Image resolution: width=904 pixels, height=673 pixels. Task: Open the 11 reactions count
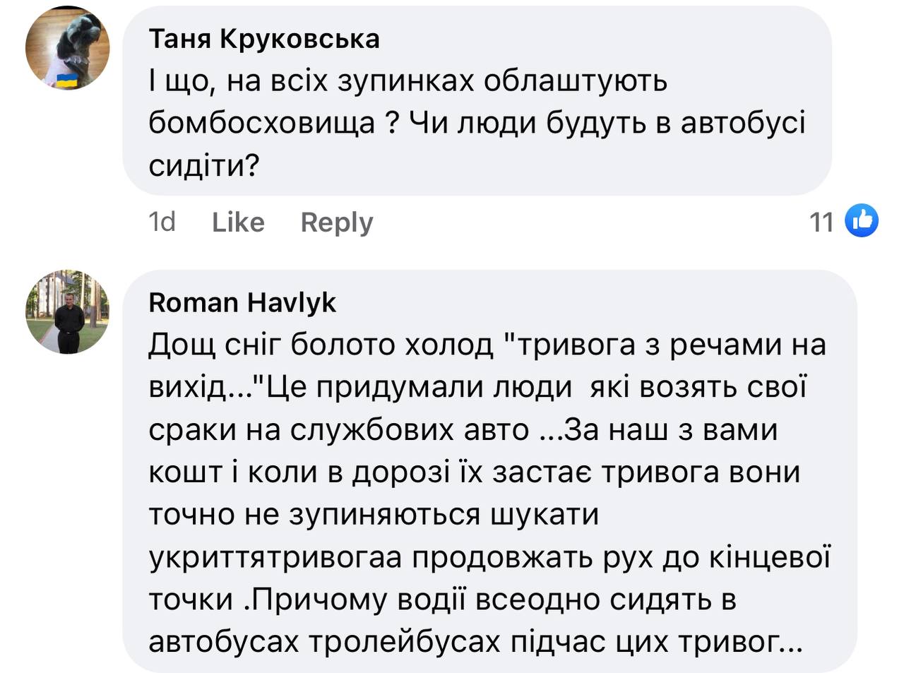821,222
